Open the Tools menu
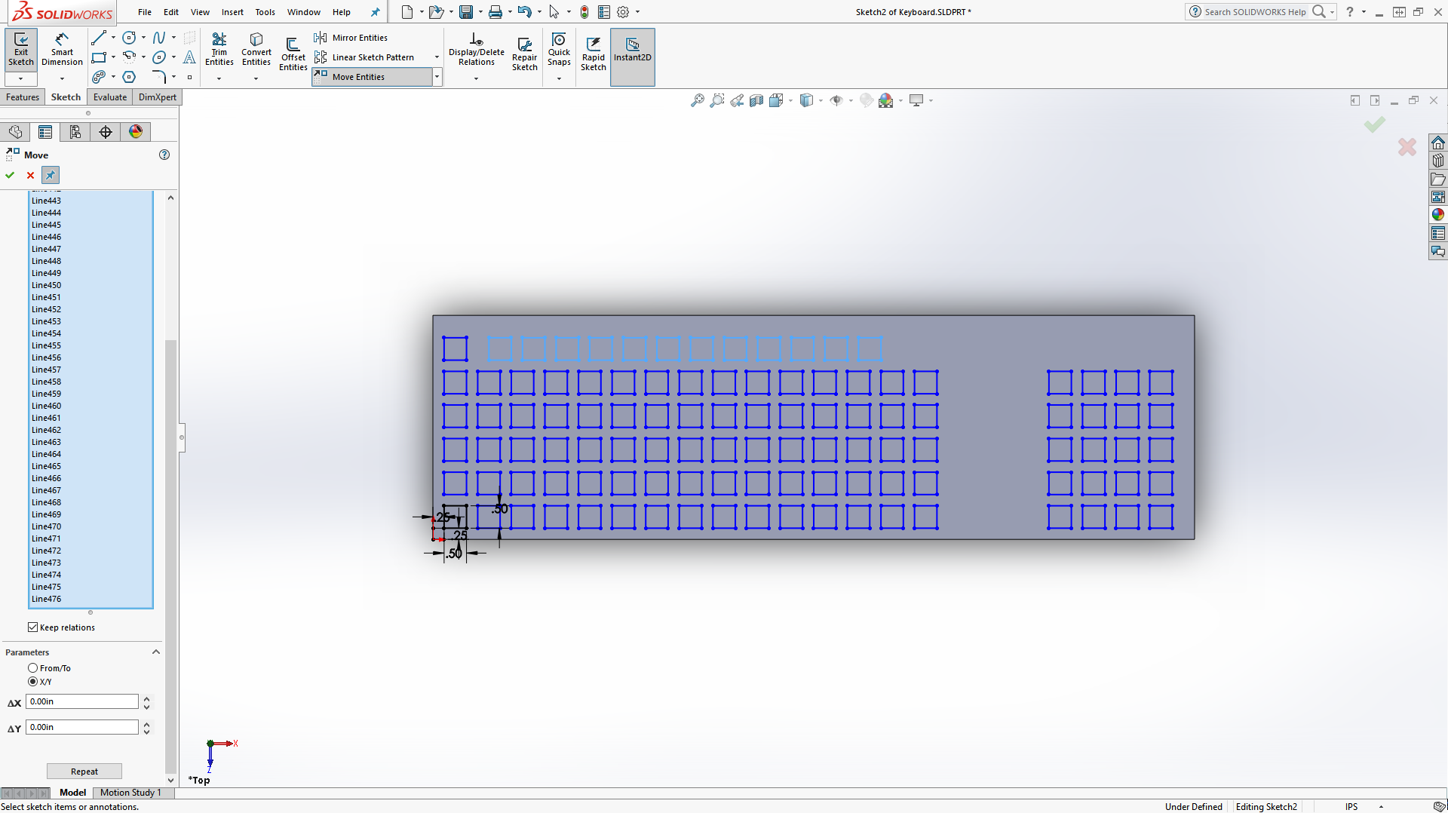 tap(265, 12)
